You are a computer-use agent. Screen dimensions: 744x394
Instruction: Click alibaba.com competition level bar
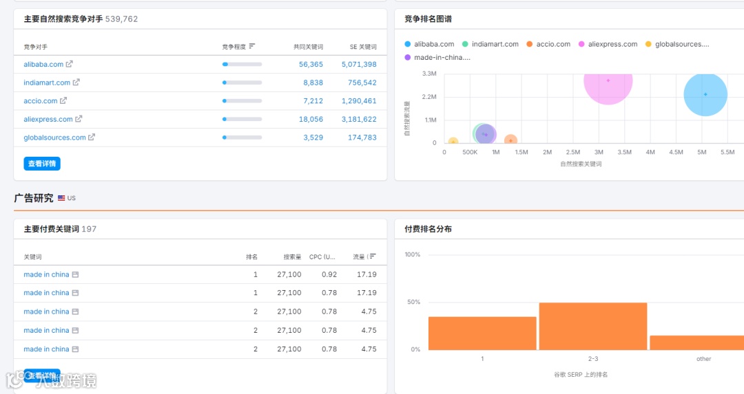[242, 65]
